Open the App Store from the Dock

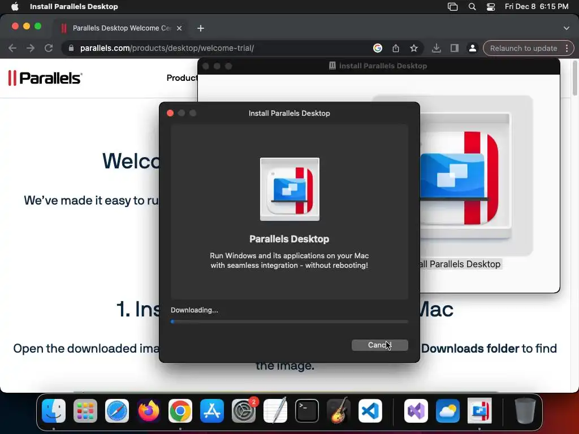[212, 411]
